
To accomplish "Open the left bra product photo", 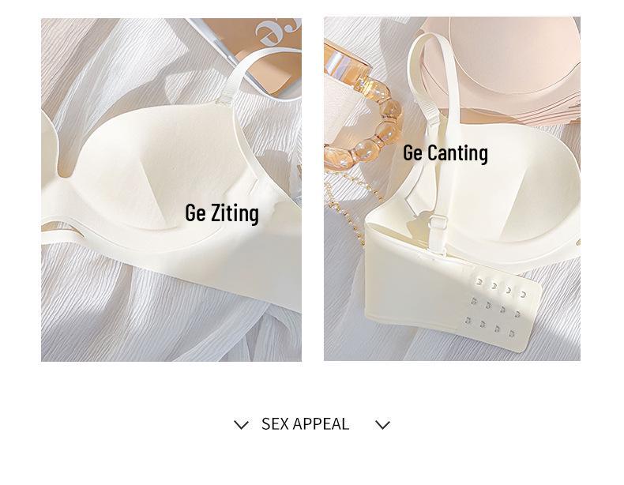I will (171, 190).
